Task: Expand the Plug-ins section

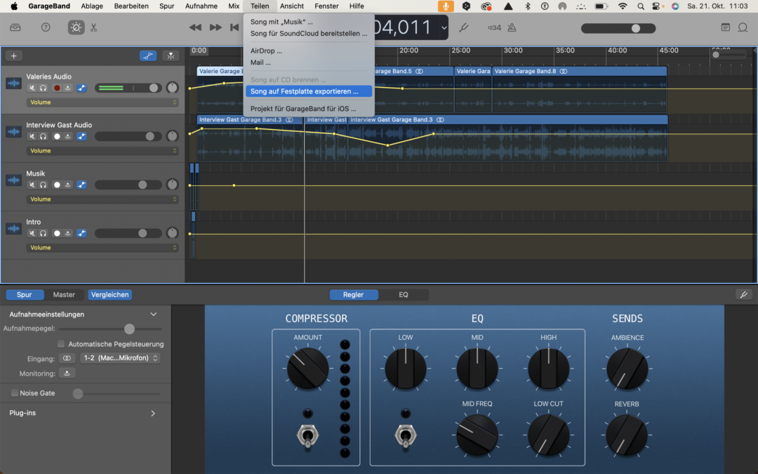Action: click(153, 414)
